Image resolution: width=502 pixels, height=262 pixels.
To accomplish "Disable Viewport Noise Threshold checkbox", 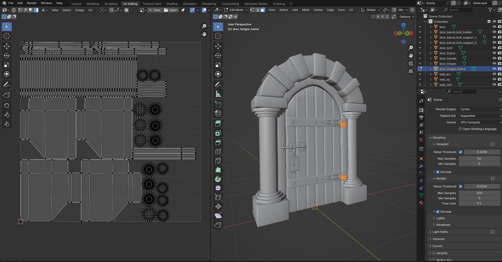I will click(x=460, y=152).
